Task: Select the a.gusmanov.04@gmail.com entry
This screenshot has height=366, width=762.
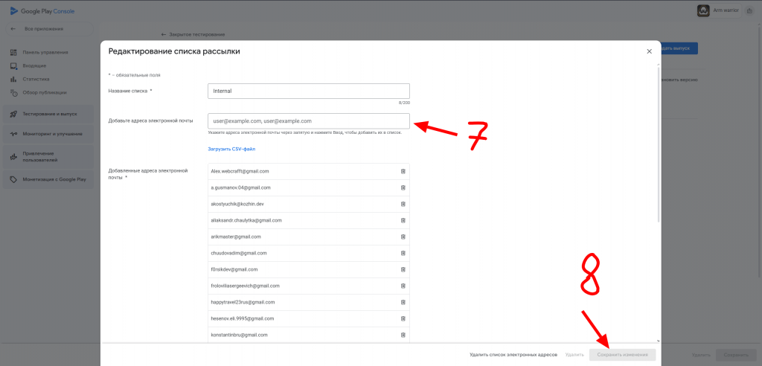Action: click(309, 187)
